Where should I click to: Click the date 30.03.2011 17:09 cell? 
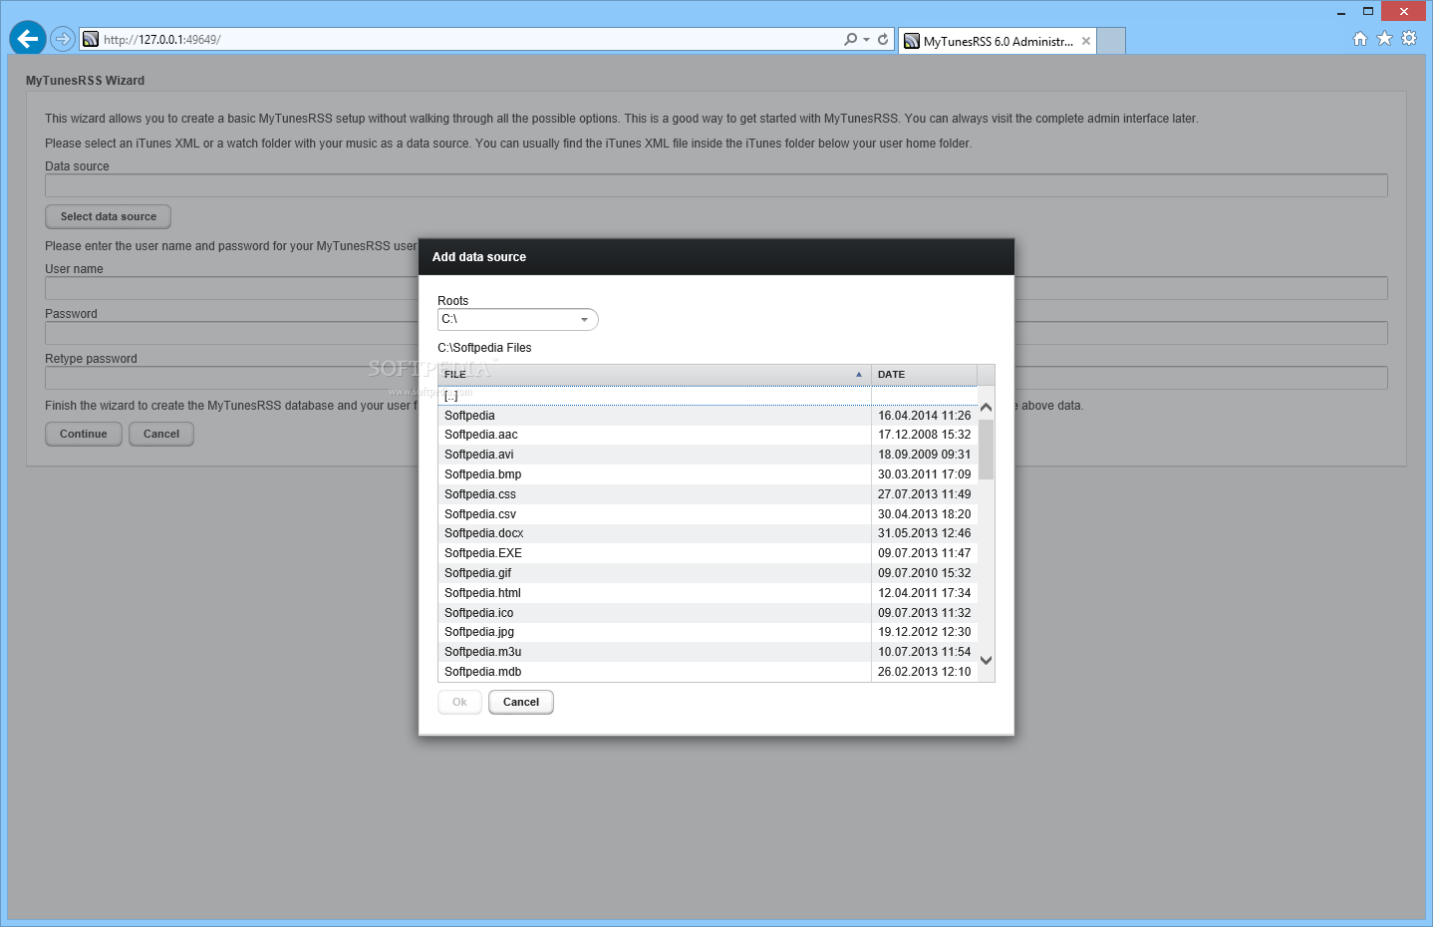pos(924,474)
